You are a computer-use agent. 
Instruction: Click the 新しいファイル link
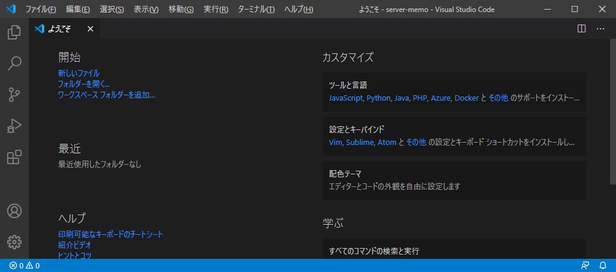(78, 73)
